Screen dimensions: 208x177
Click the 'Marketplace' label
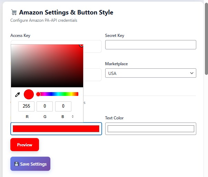pyautogui.click(x=116, y=64)
